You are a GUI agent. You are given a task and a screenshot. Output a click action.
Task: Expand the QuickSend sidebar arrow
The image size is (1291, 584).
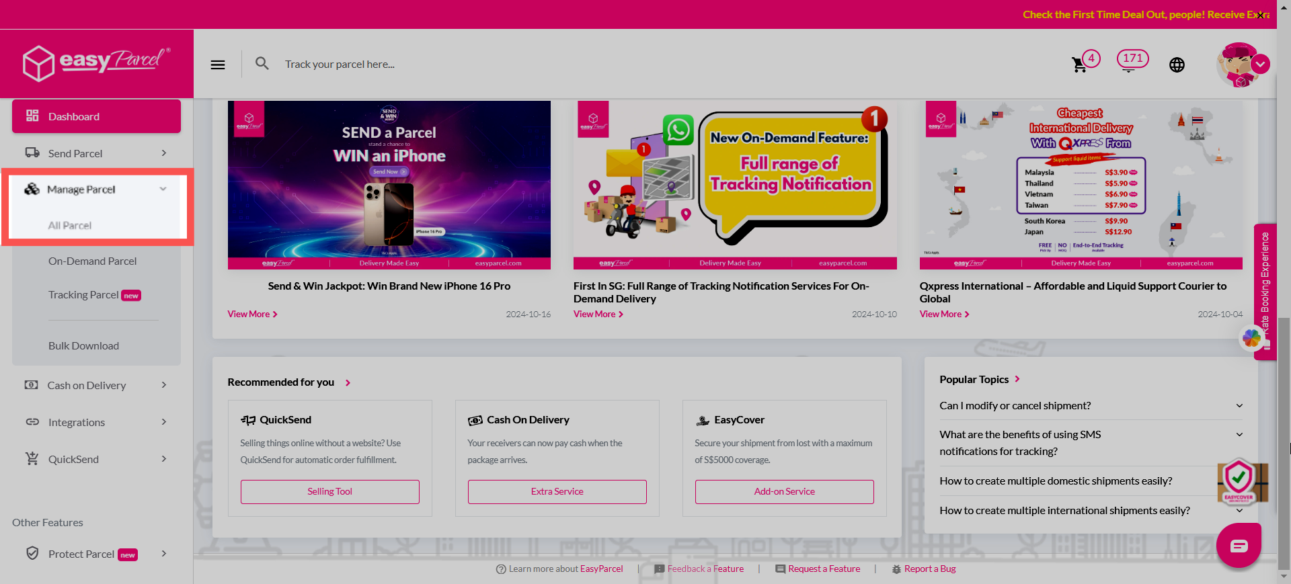tap(164, 459)
